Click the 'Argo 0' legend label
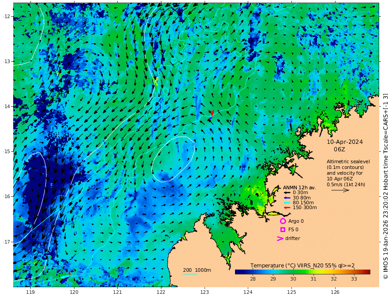The height and width of the screenshot is (300, 388). pyautogui.click(x=296, y=221)
